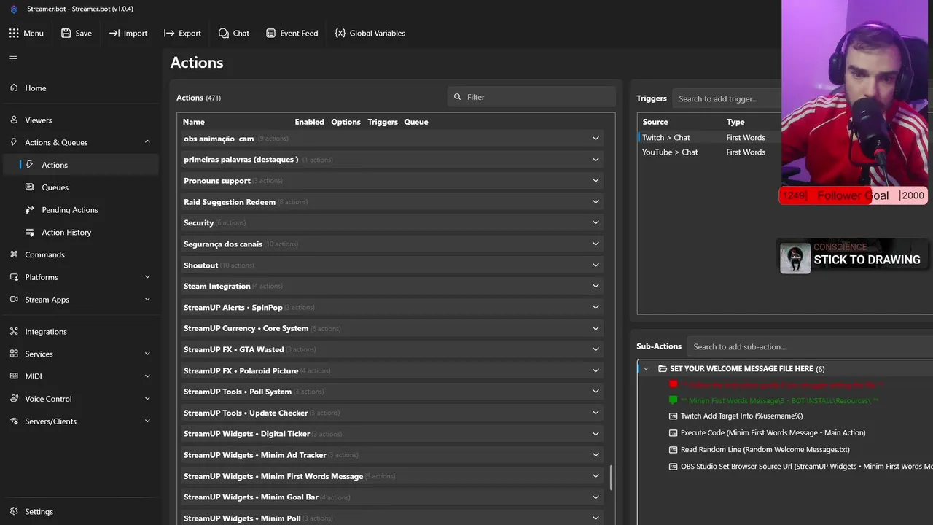Collapse the SET YOUR WELCOME MESSAGE group
Viewport: 933px width, 525px height.
[x=646, y=369]
